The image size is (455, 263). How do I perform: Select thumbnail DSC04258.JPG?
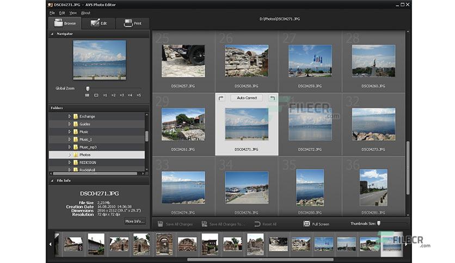pos(247,61)
